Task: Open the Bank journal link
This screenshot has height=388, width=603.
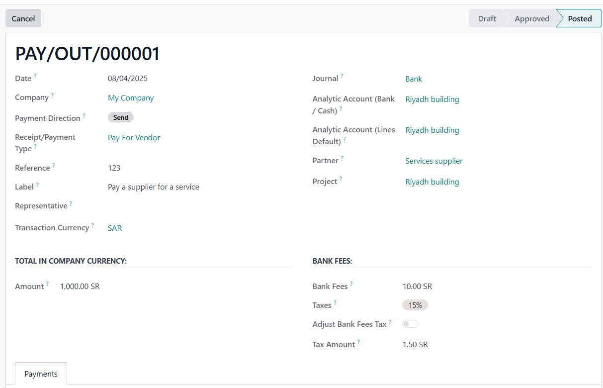Action: click(414, 79)
